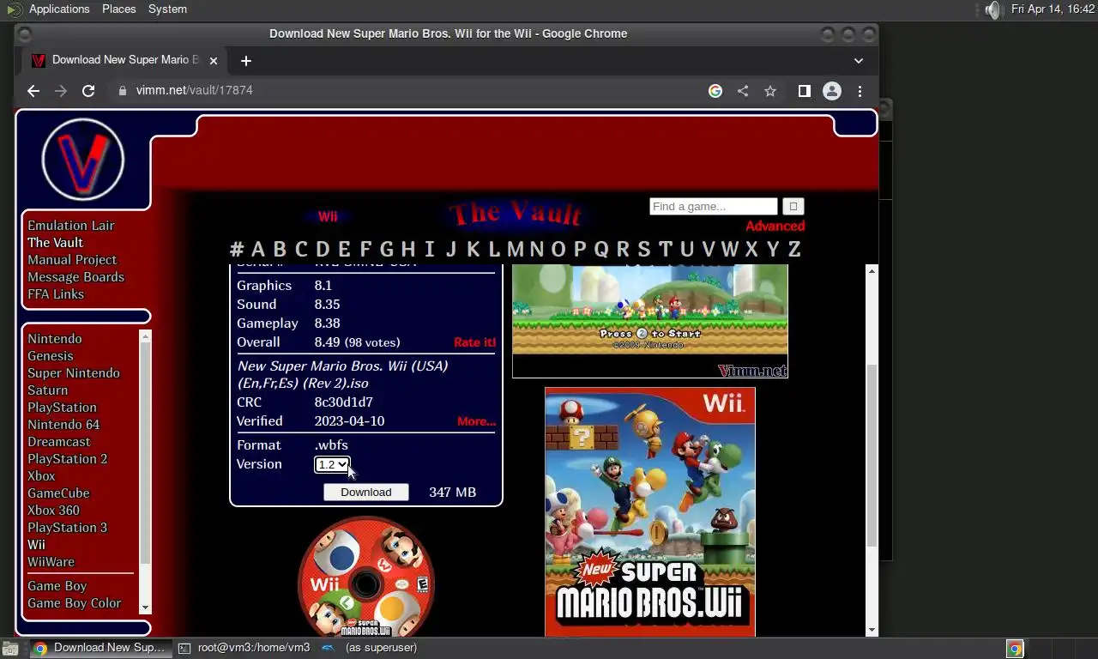Screen dimensions: 1098x659
Task: Select Saturn in the console list
Action: (47, 390)
